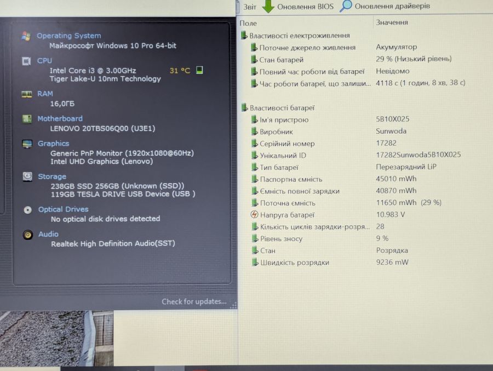Open the Motherboard section link

(x=60, y=118)
